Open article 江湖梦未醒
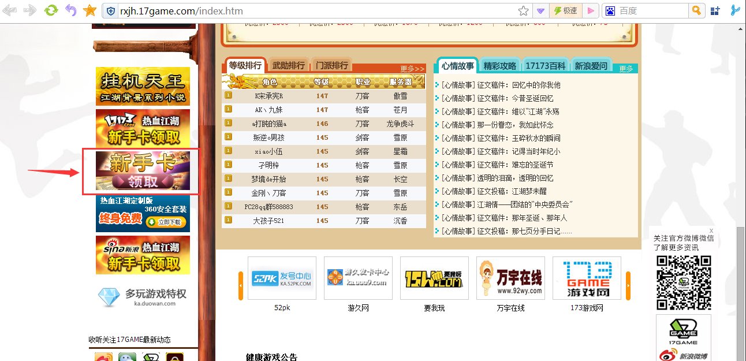 coord(529,191)
